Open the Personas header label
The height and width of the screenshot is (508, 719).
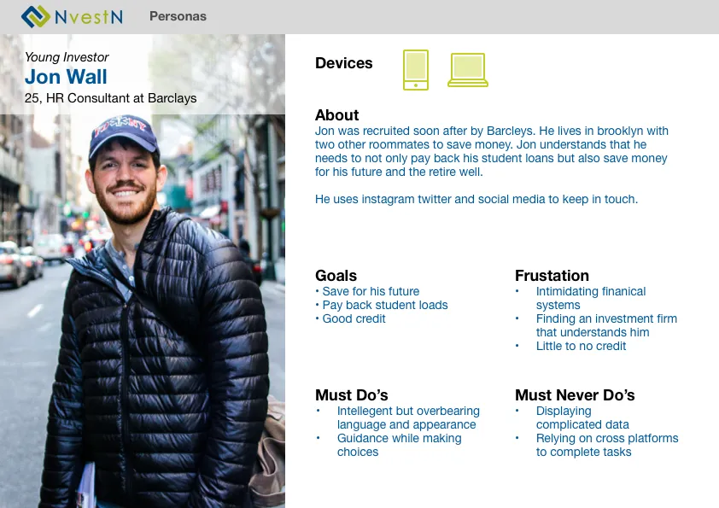click(178, 16)
